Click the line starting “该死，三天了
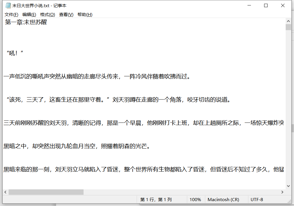 118,100
